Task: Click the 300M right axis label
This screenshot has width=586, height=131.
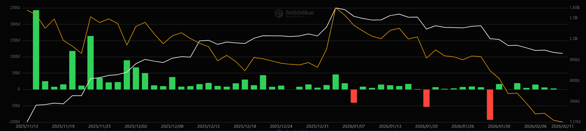Action: [574, 101]
